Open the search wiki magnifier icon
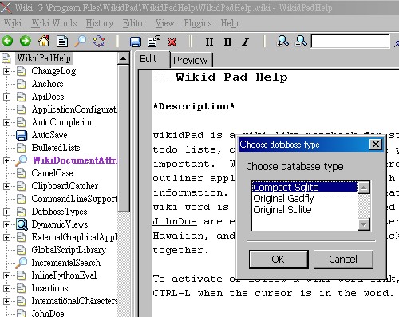The image size is (399, 317). pos(81,42)
